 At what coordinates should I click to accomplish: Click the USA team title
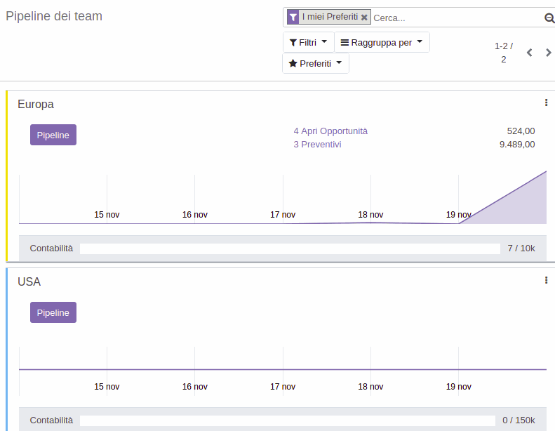[29, 282]
